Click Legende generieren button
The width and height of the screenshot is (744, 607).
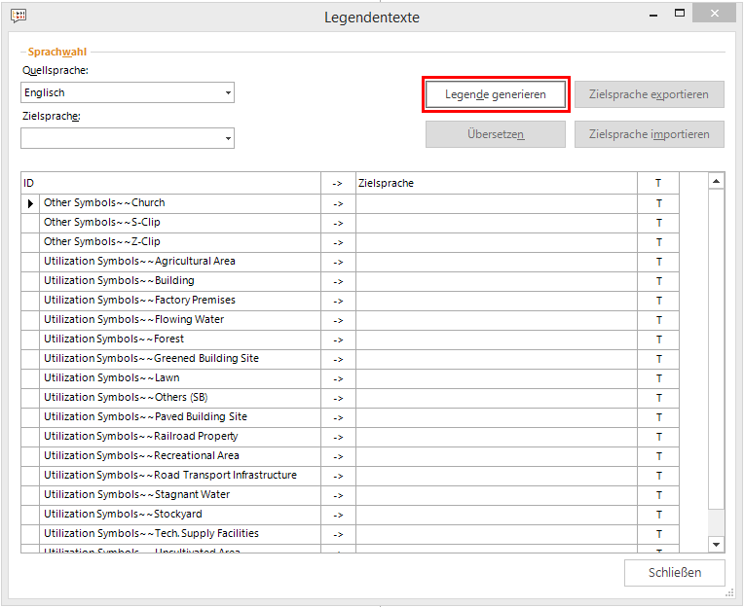coord(495,94)
